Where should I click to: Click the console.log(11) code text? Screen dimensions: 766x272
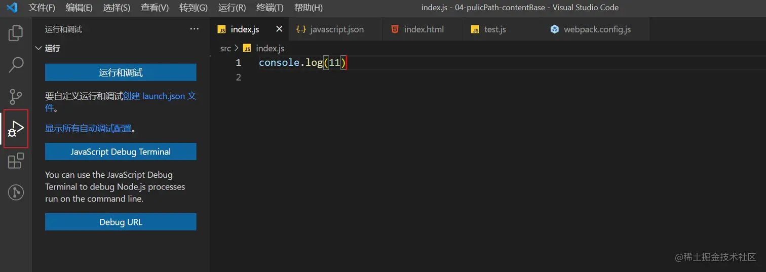coord(302,63)
